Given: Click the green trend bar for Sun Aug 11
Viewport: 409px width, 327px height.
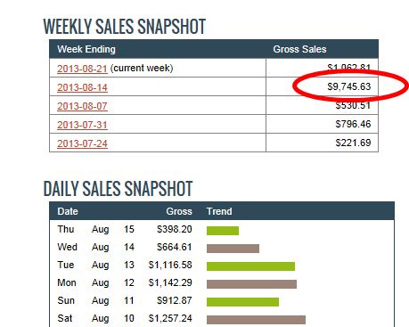Looking at the screenshot, I should coord(242,302).
